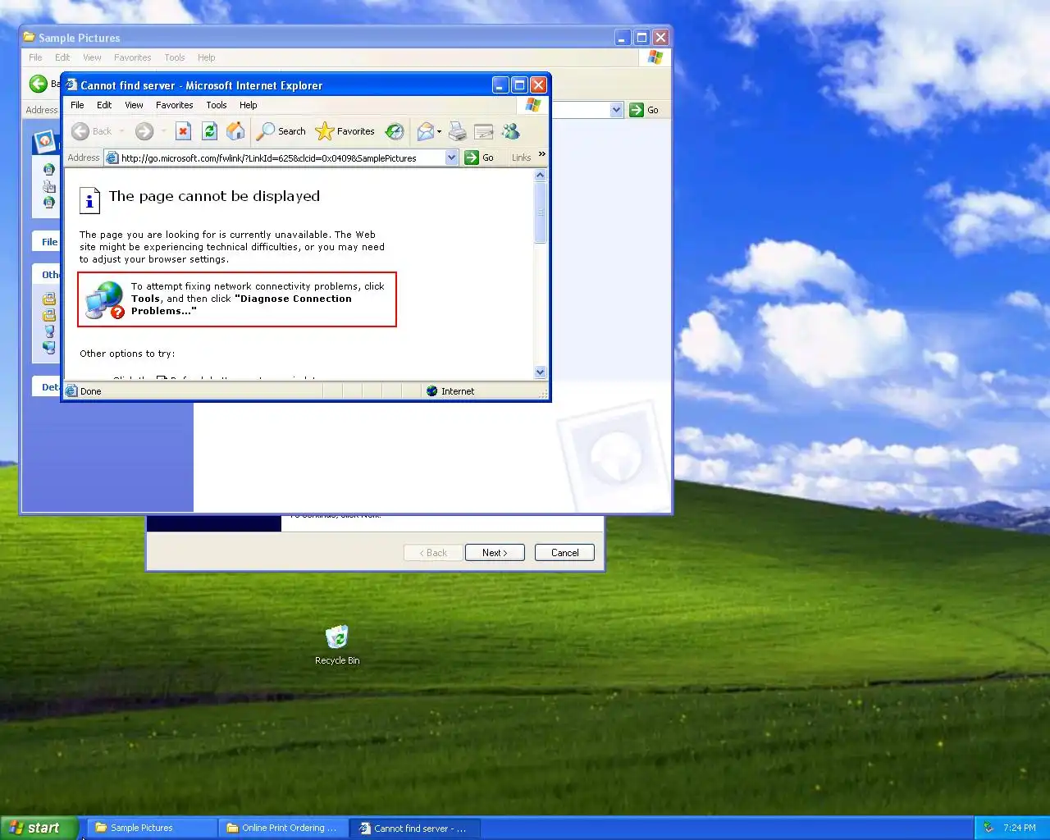Click the Windows flag logo in Sample Pictures
Viewport: 1050px width, 840px height.
(x=655, y=57)
